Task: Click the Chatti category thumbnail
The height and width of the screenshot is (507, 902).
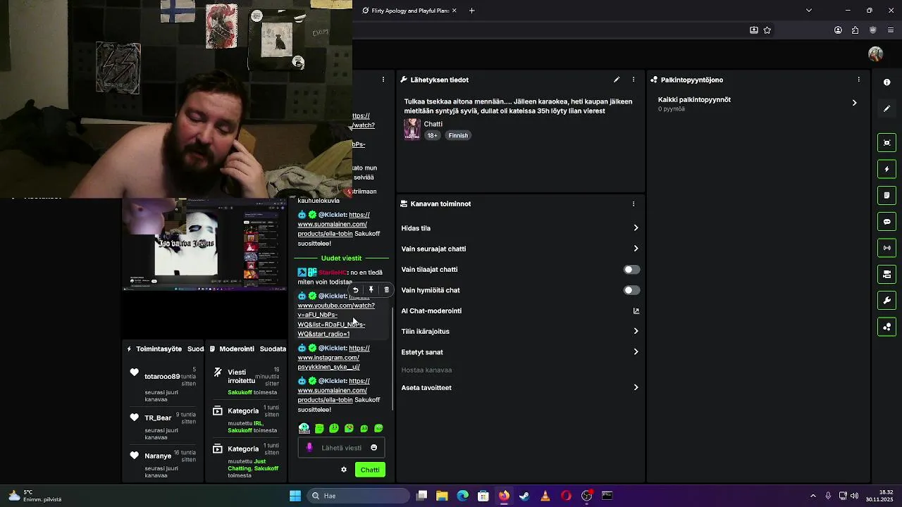Action: [412, 130]
